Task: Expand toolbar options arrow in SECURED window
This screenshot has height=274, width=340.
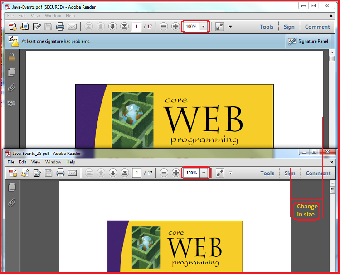Action: click(230, 26)
